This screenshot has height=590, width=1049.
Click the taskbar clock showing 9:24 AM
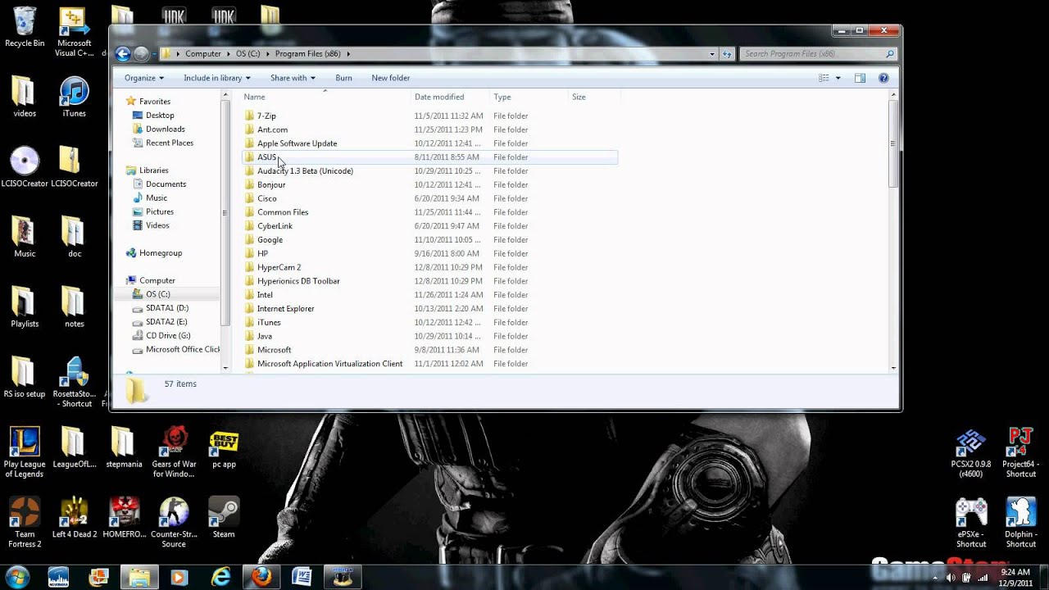[x=1015, y=577]
